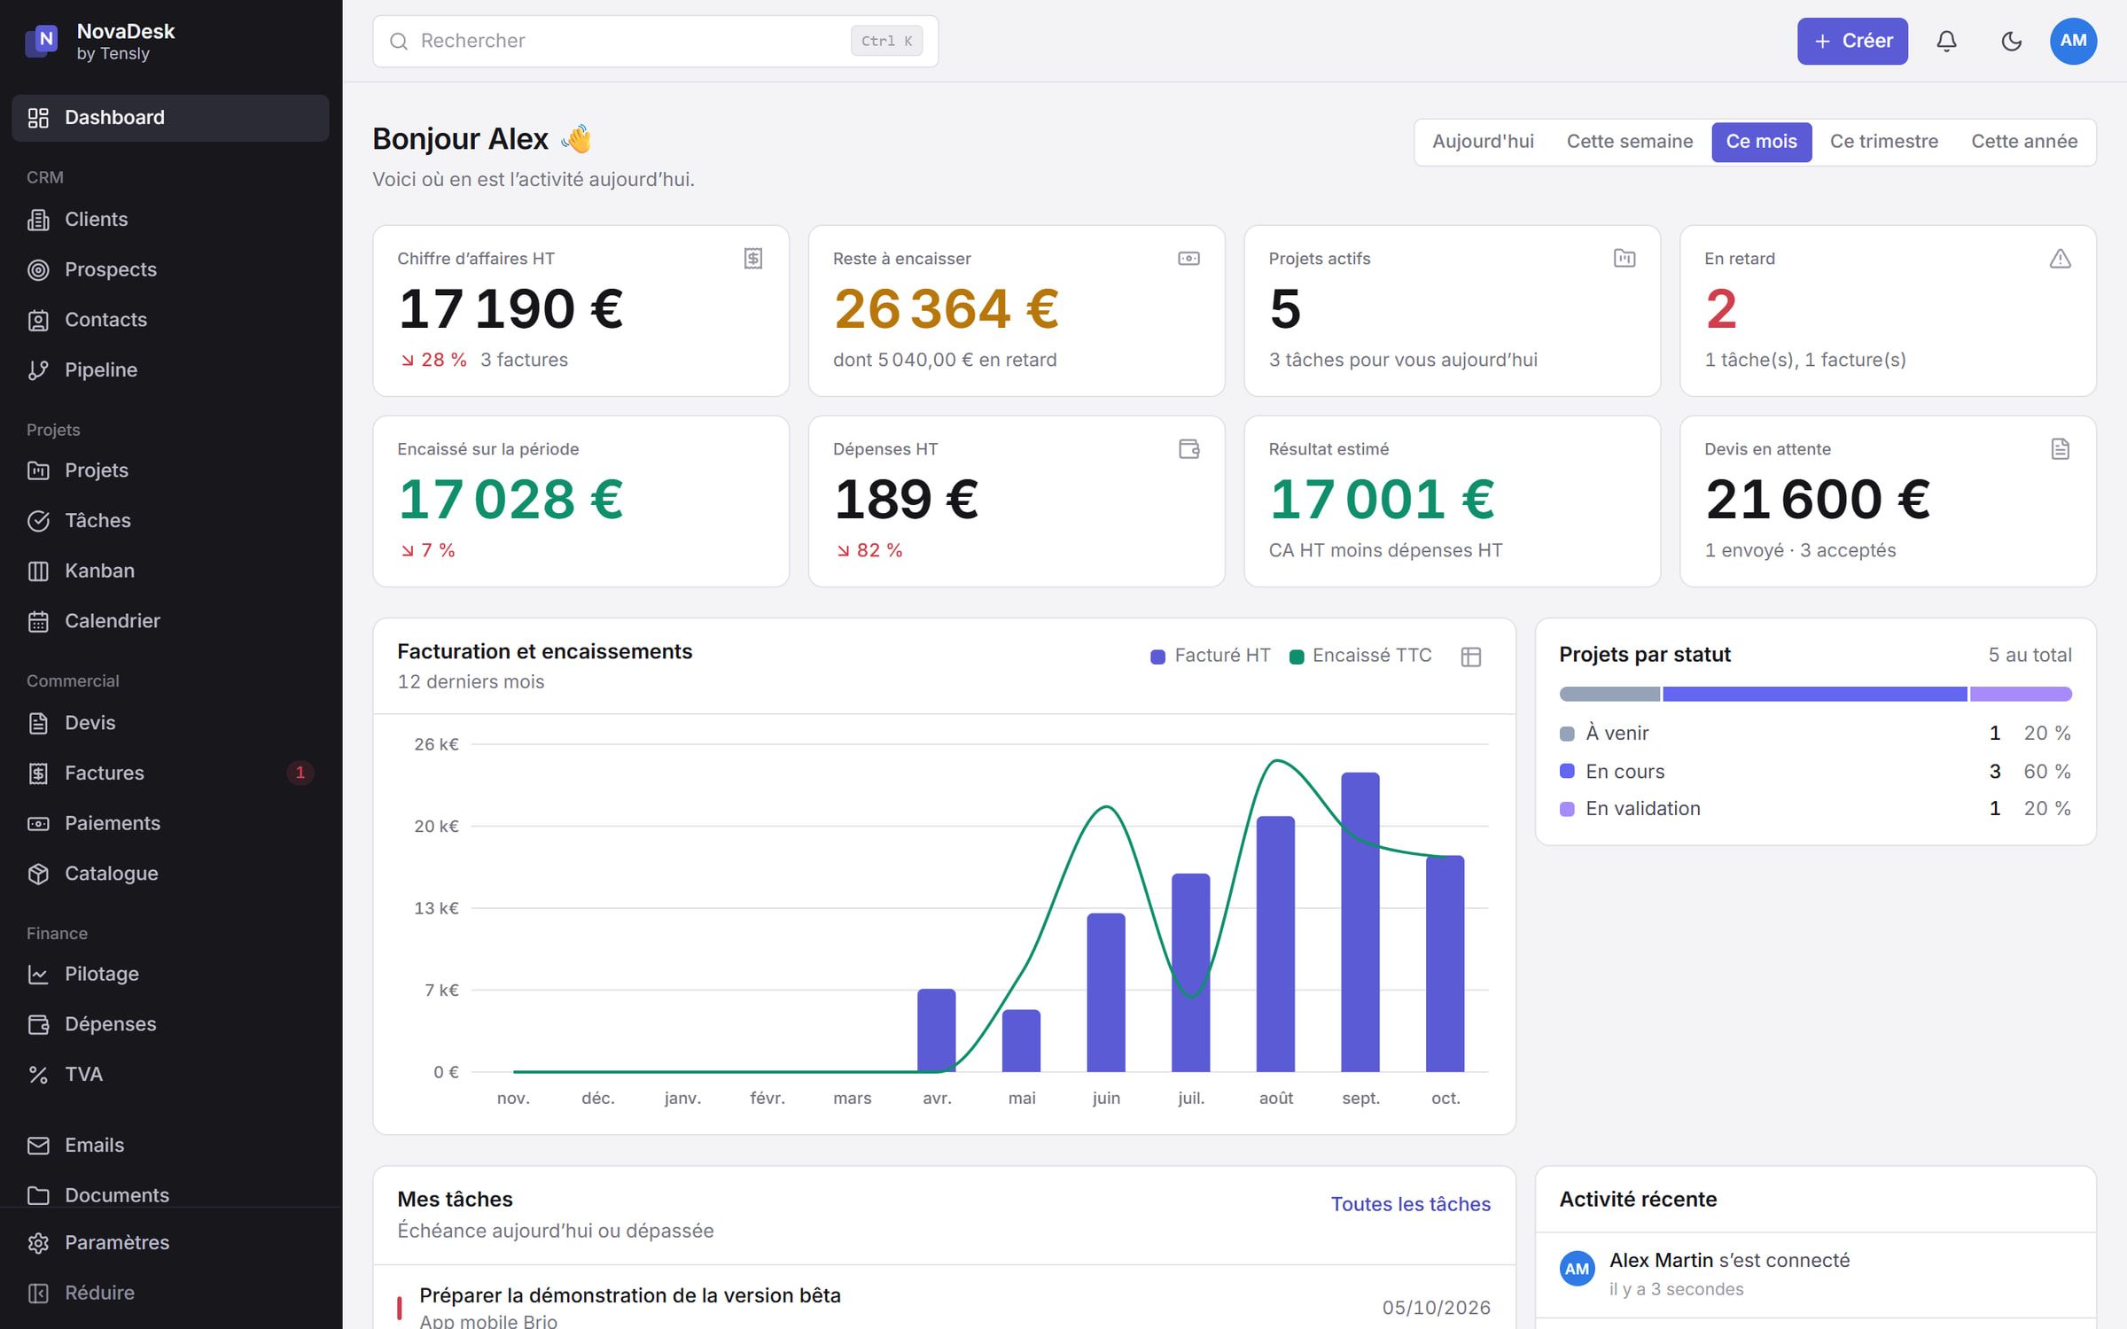
Task: Click the invoice icon on Chiffre d'affaires card
Action: pyautogui.click(x=752, y=258)
